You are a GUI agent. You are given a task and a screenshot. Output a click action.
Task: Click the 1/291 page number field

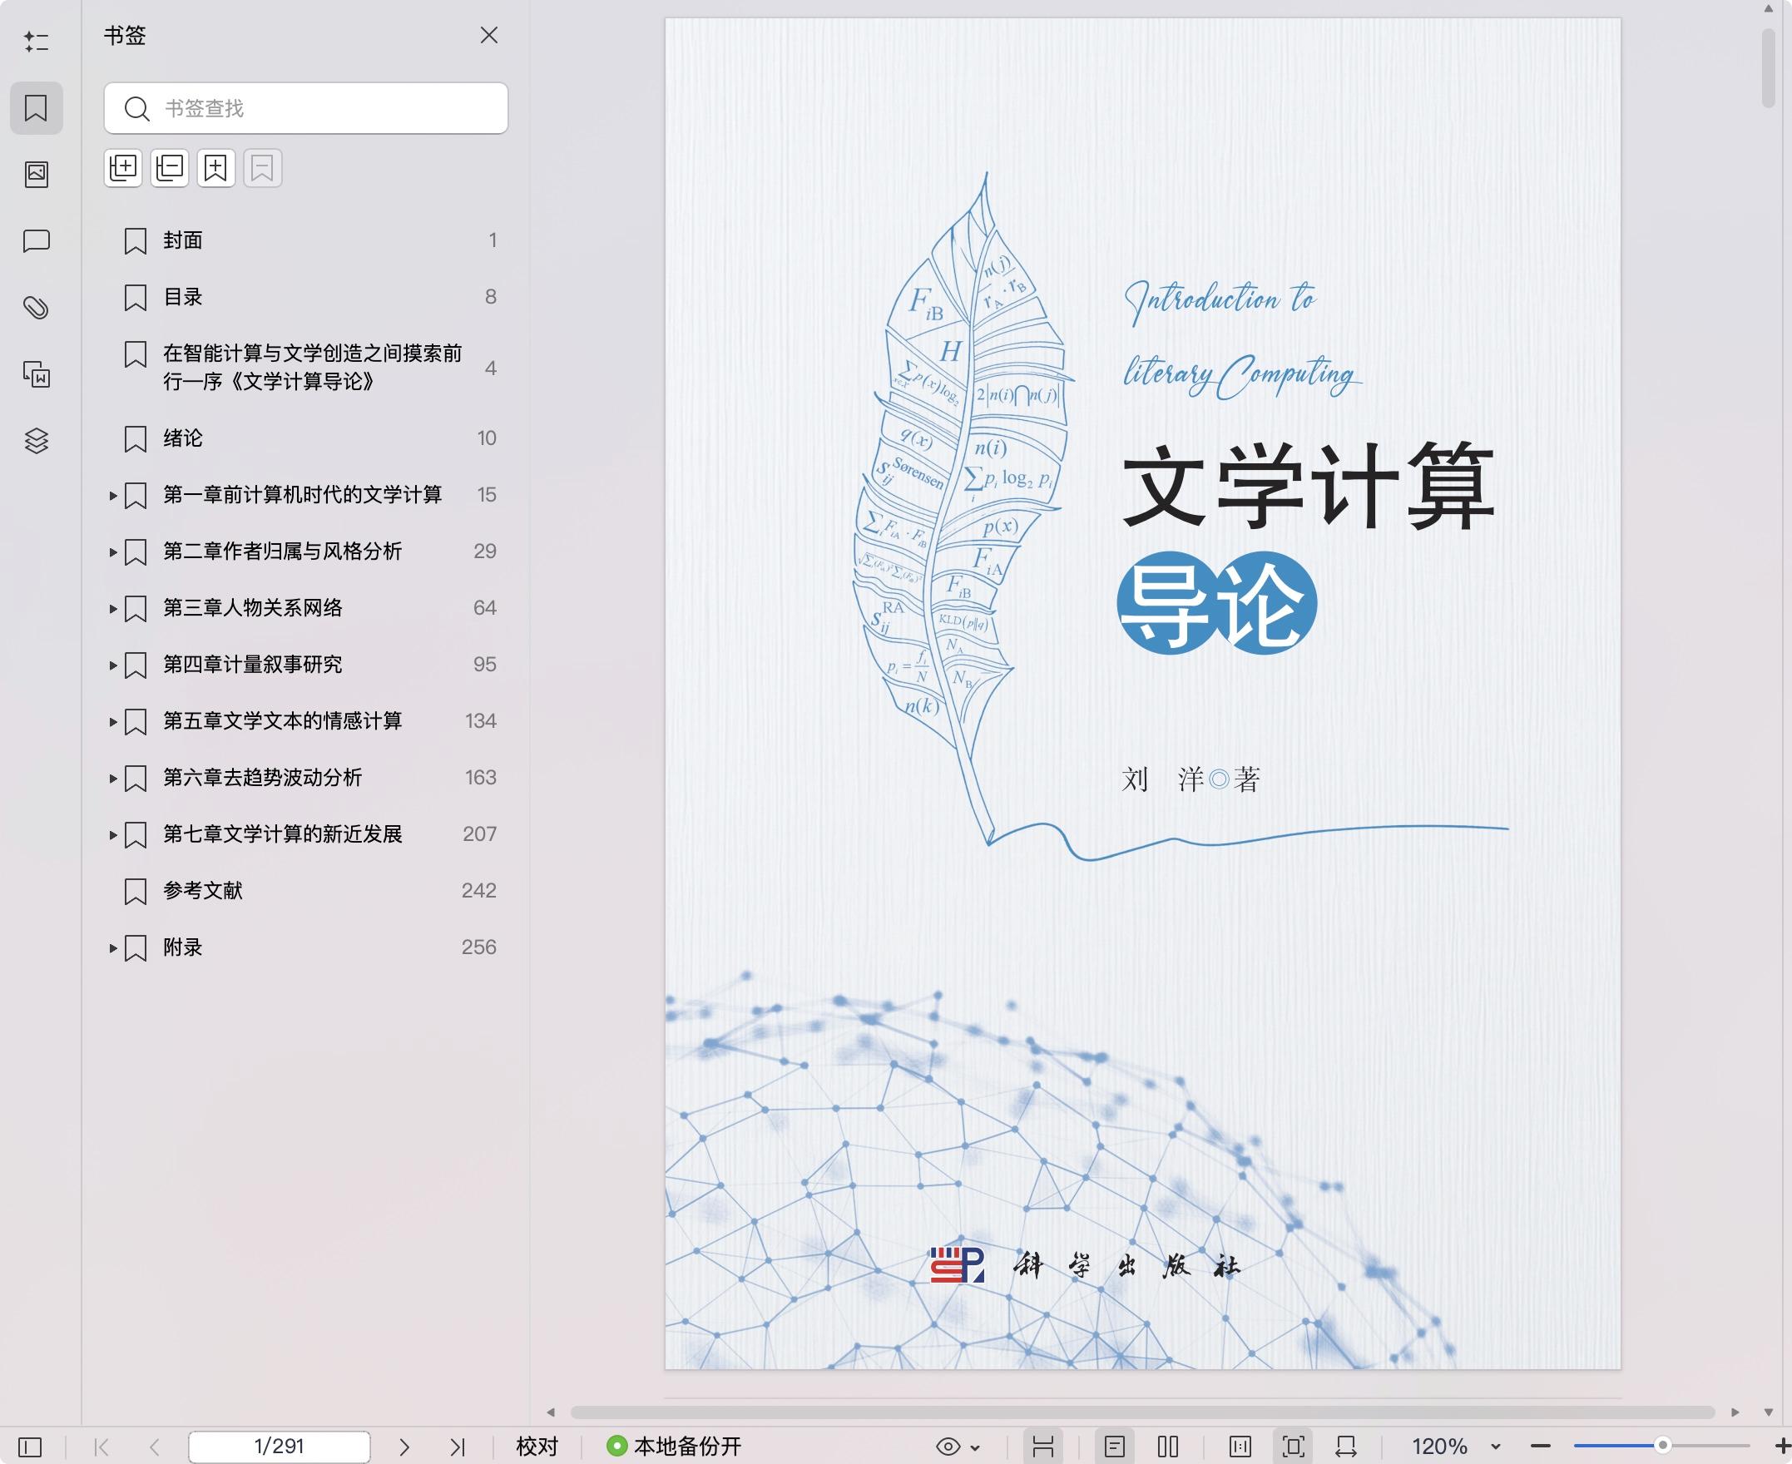click(280, 1447)
